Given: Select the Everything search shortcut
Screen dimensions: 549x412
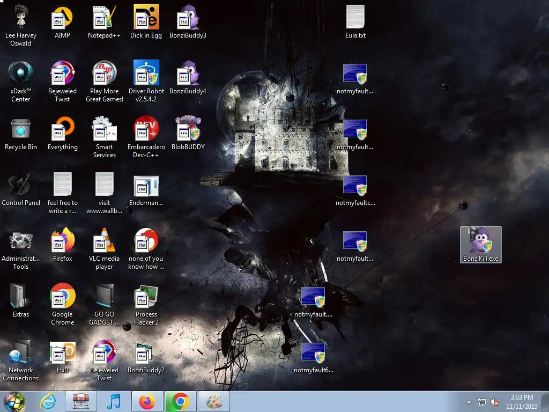Looking at the screenshot, I should [x=62, y=134].
